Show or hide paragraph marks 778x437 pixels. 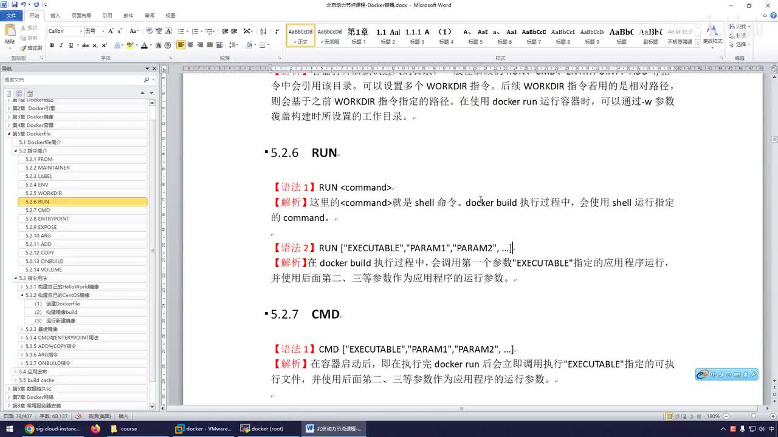point(277,31)
